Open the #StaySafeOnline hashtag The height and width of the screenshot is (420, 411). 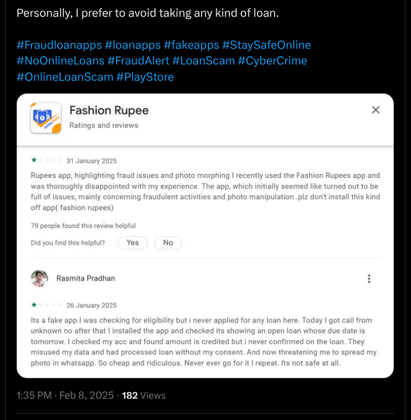pos(266,45)
